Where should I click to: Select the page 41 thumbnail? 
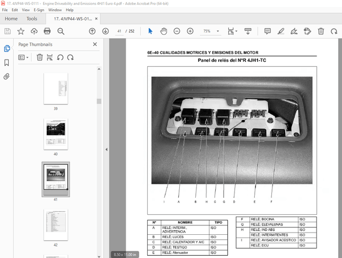point(56,179)
